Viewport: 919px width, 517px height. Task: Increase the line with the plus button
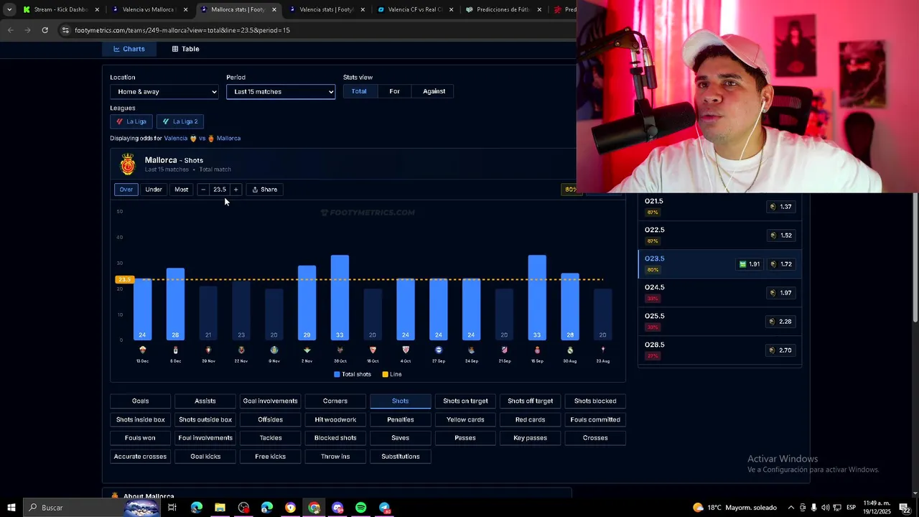point(235,190)
